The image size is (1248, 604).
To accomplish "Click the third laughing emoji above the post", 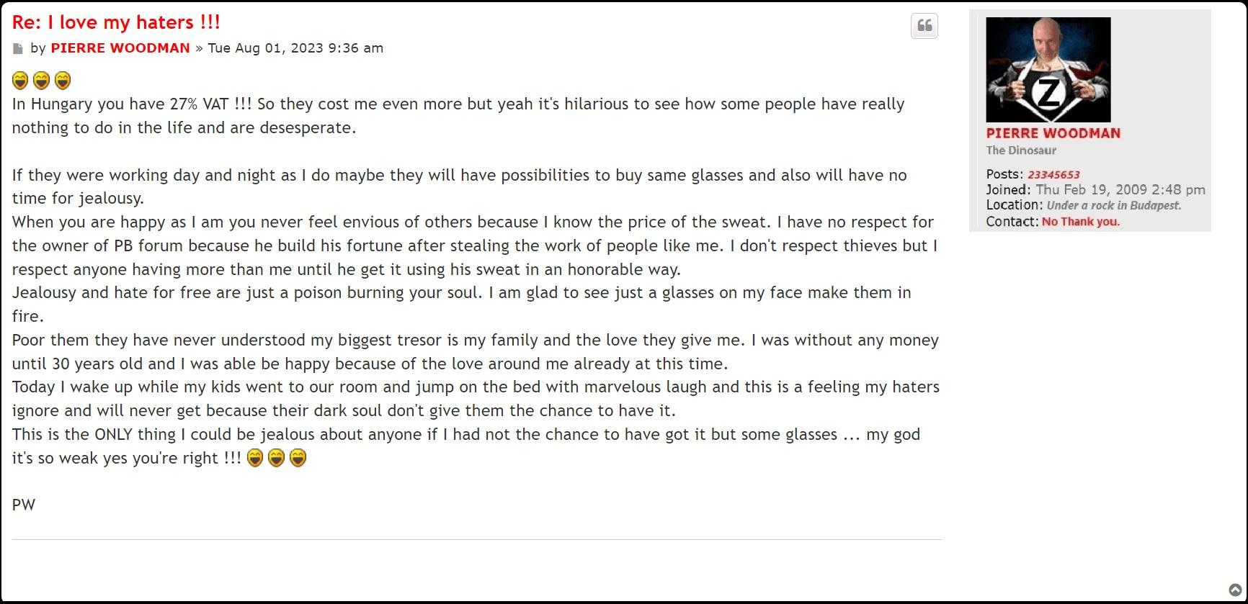I will tap(63, 80).
